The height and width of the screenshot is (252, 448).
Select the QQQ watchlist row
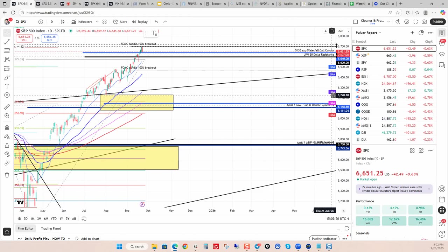pyautogui.click(x=394, y=105)
